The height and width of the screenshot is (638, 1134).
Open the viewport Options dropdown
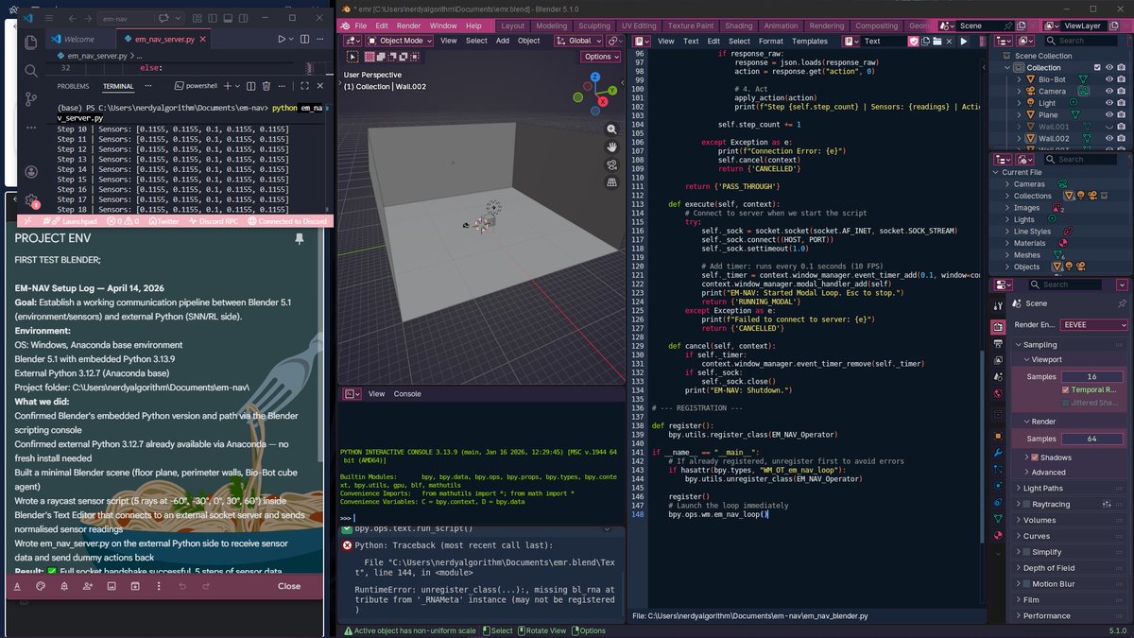pyautogui.click(x=601, y=57)
